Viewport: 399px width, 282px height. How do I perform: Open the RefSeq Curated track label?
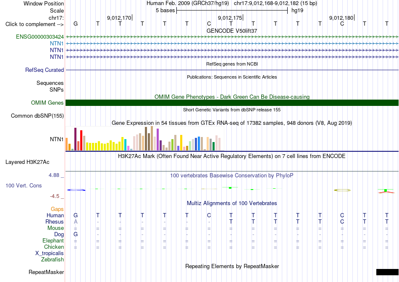coord(45,70)
